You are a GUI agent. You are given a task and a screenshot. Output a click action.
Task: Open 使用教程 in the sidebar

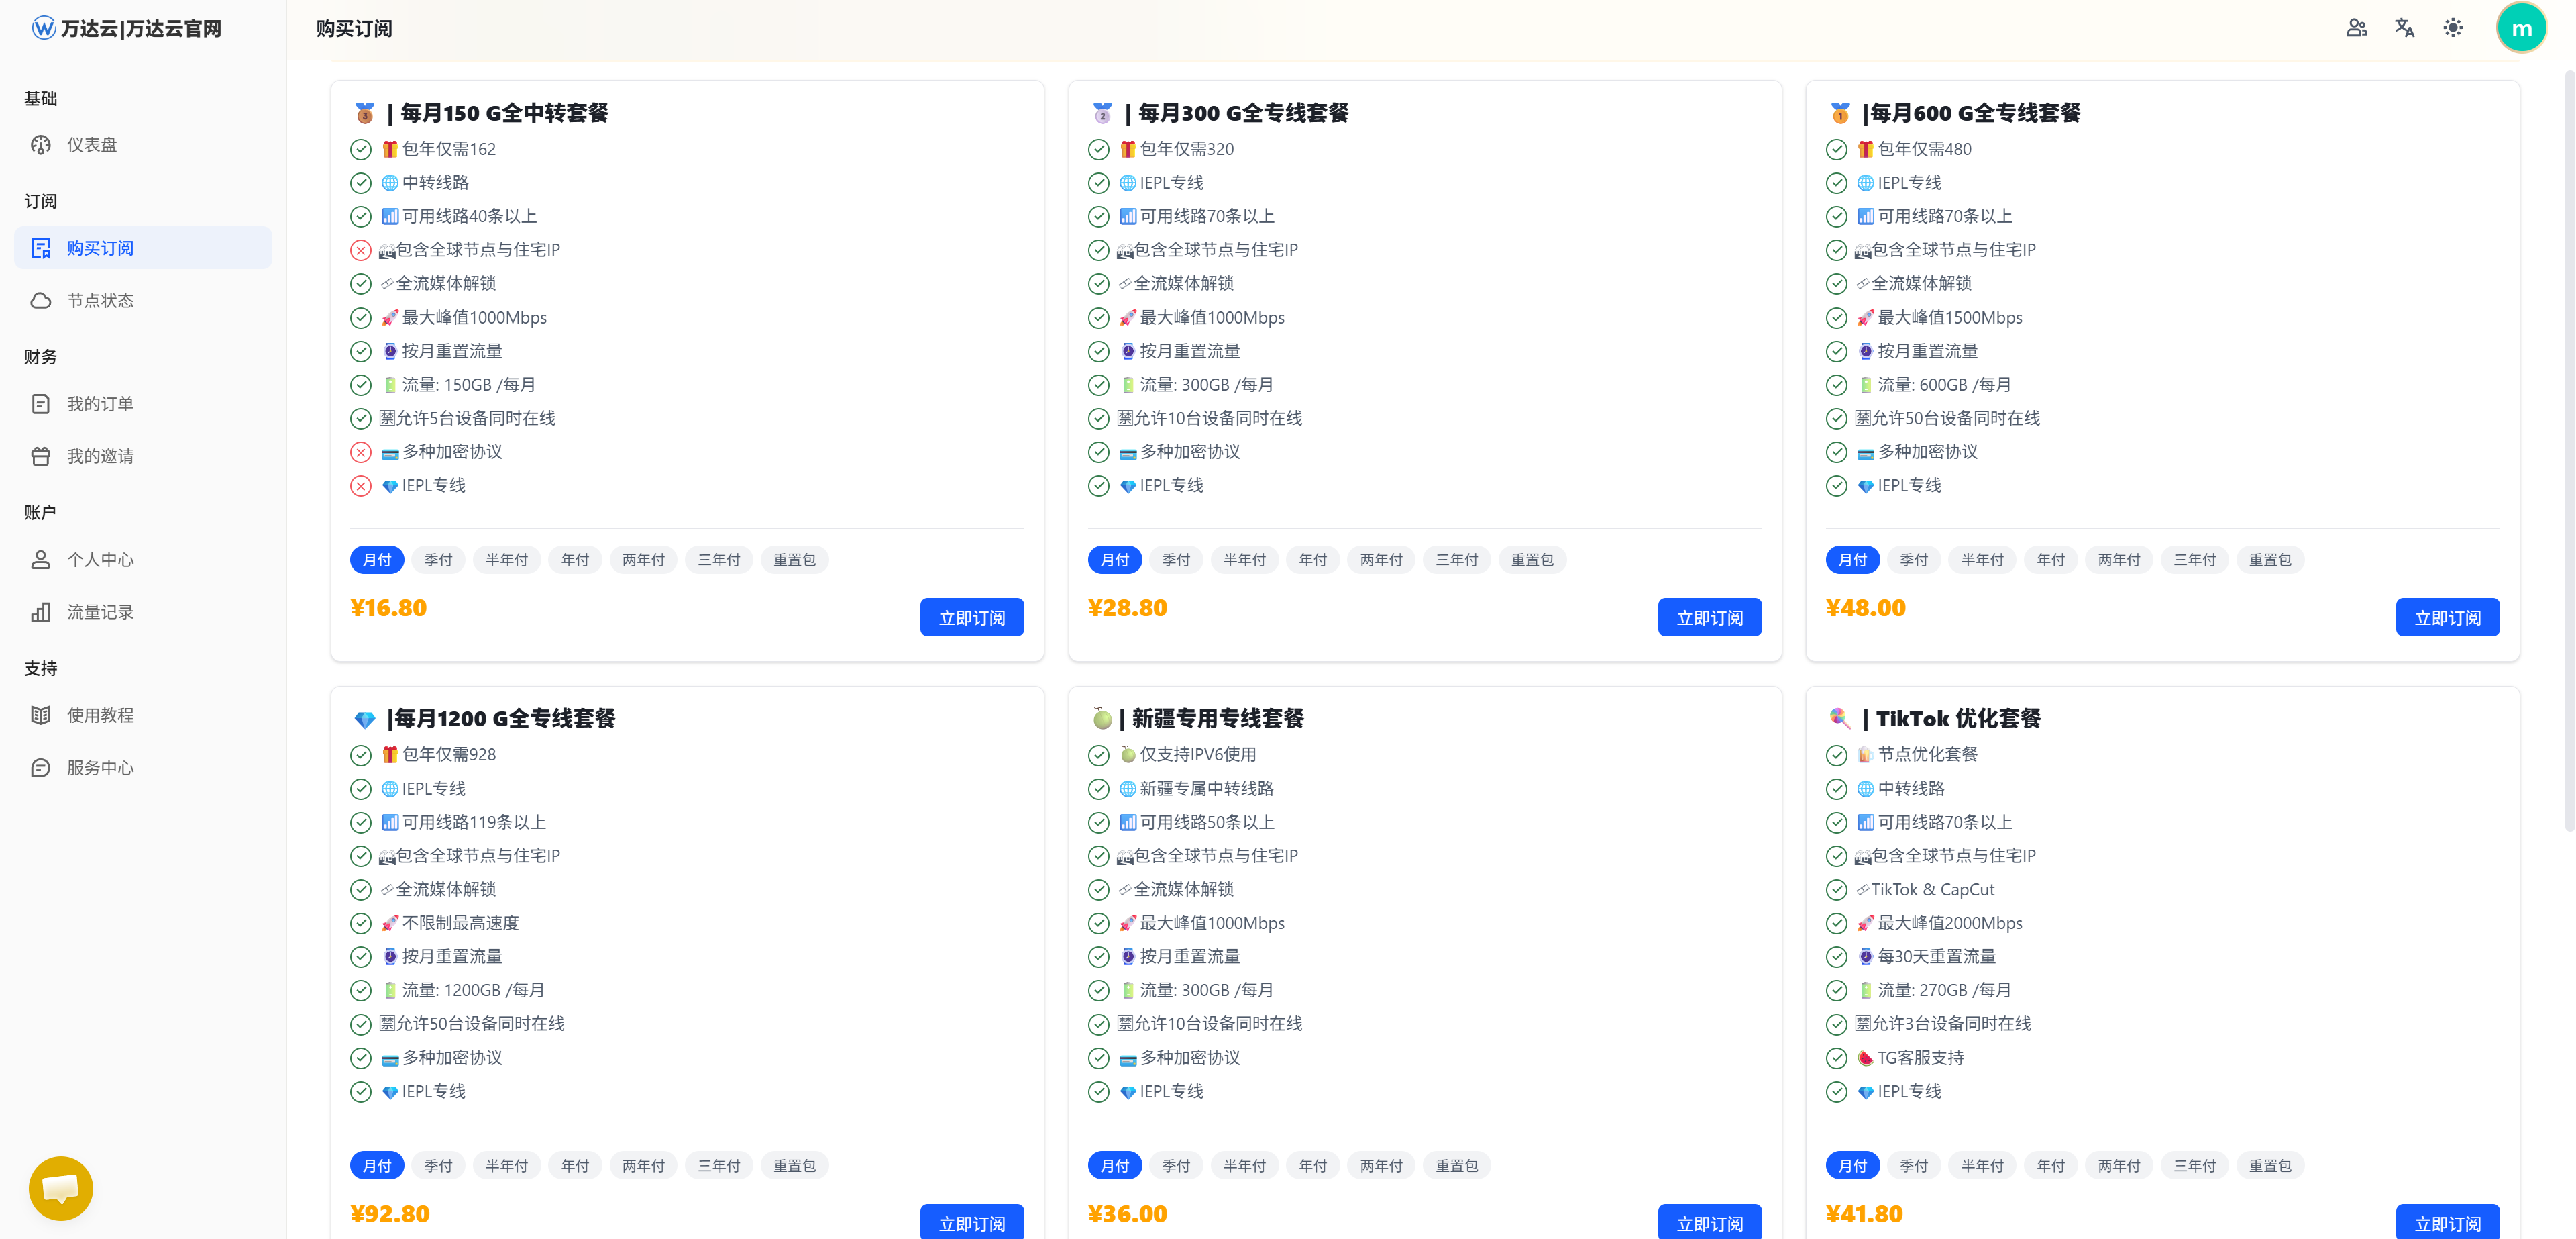[x=143, y=715]
